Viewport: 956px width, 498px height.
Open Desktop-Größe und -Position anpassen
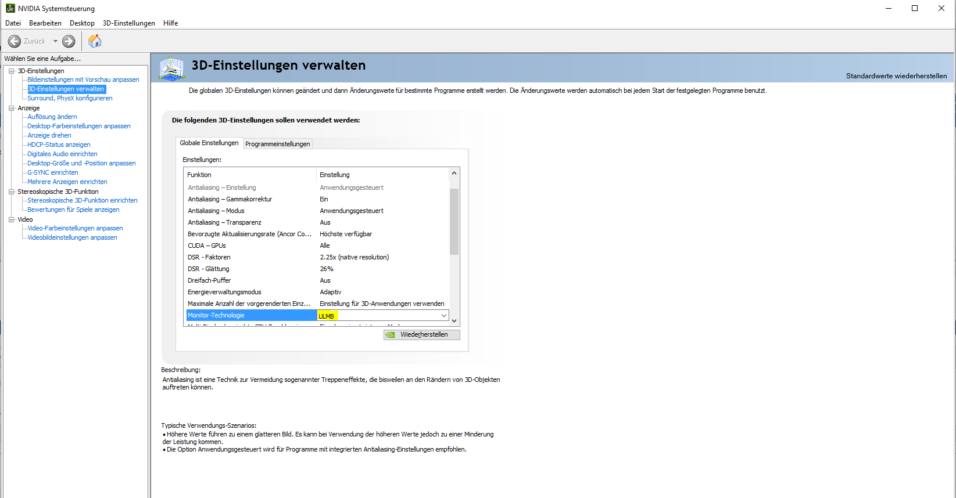[x=81, y=163]
